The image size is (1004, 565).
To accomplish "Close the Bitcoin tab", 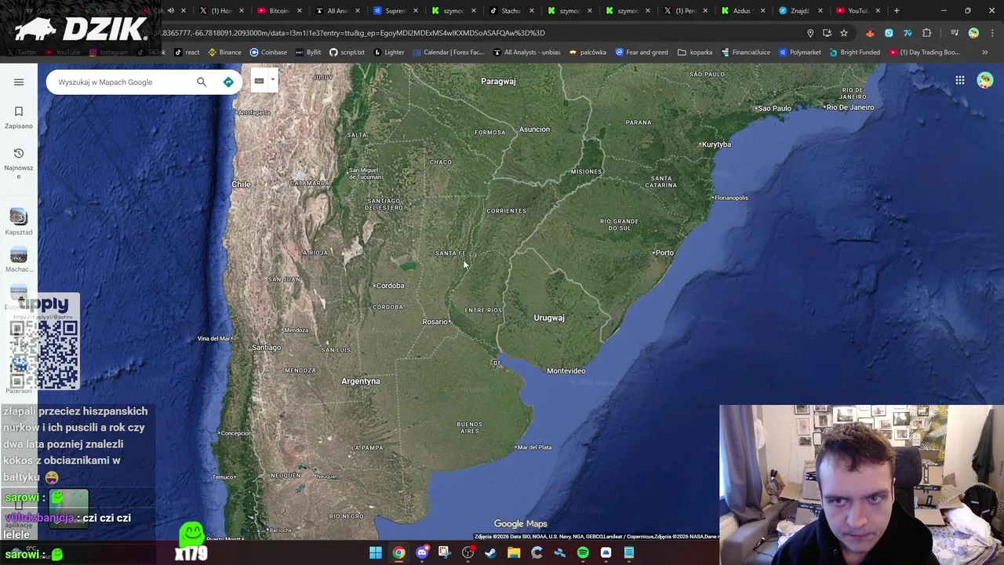I will 300,11.
